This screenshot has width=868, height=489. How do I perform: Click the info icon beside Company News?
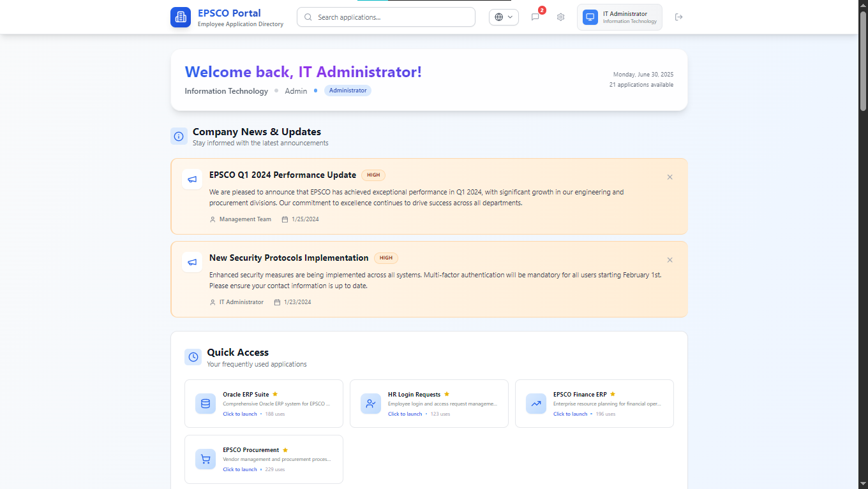pos(179,136)
